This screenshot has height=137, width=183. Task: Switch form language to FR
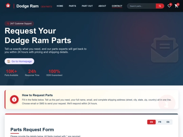160,122
